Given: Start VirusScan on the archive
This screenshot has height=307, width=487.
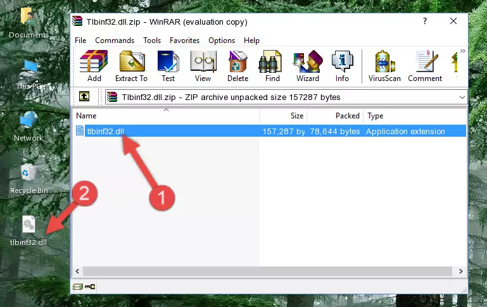Looking at the screenshot, I should (x=384, y=66).
